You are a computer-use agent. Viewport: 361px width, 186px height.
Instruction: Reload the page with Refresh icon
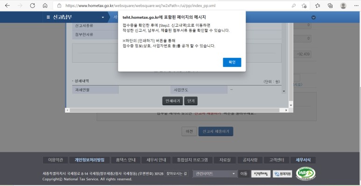pyautogui.click(x=33, y=6)
